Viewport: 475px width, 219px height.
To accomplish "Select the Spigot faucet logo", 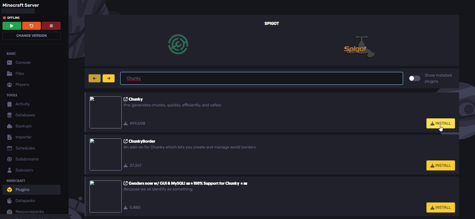I will click(359, 47).
